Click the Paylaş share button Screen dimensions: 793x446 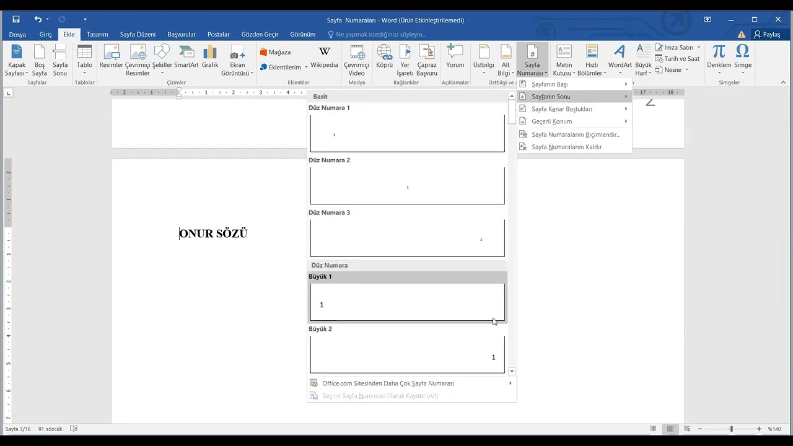coord(767,35)
